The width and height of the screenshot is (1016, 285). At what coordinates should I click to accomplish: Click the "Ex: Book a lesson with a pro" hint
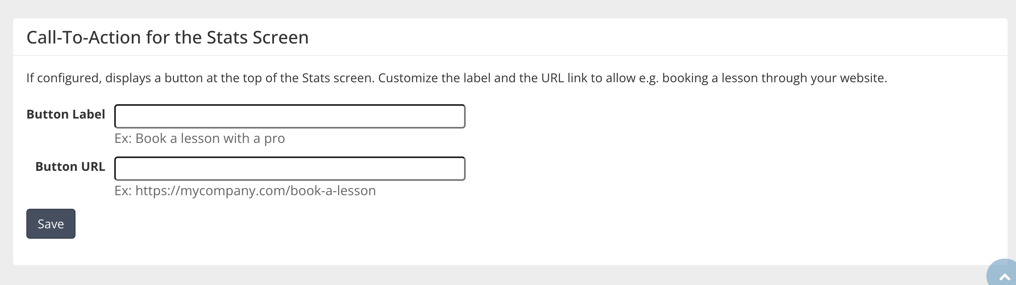pos(200,139)
